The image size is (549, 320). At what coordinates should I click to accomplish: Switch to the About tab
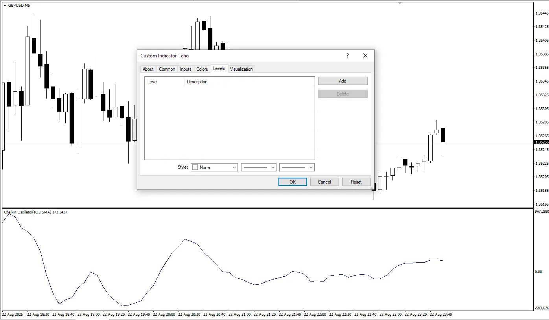[x=148, y=69]
